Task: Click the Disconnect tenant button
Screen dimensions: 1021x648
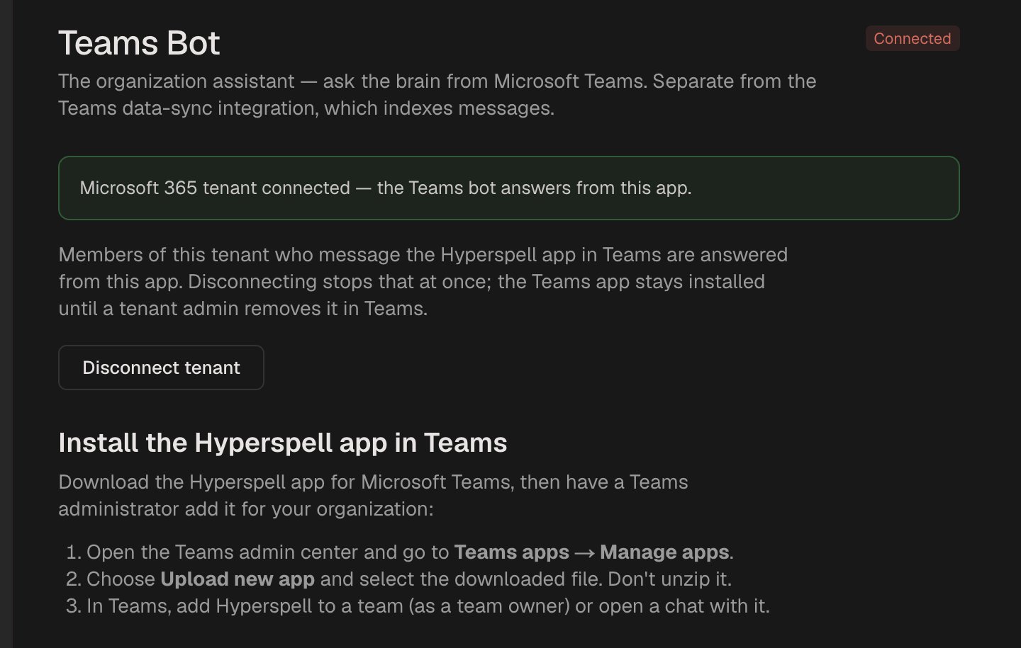Action: coord(161,368)
